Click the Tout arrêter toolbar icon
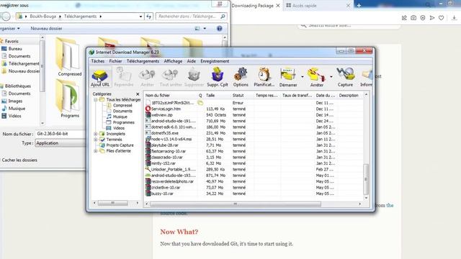The height and width of the screenshot is (259, 461). (171, 77)
